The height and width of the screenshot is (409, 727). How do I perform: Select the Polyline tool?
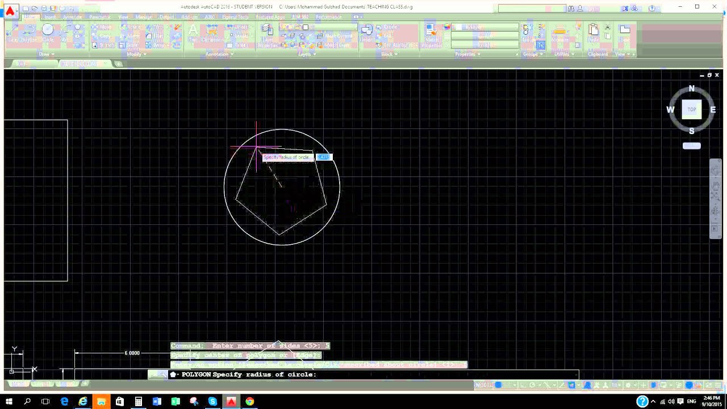[30, 33]
